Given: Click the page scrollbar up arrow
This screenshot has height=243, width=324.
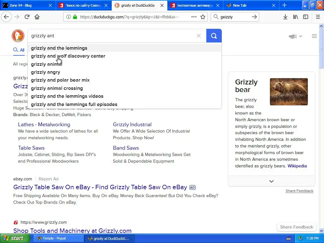Looking at the screenshot, I should (x=321, y=26).
